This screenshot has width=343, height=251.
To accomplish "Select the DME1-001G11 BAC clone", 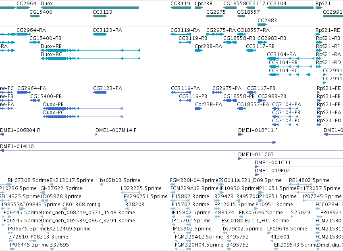I will [299, 167].
